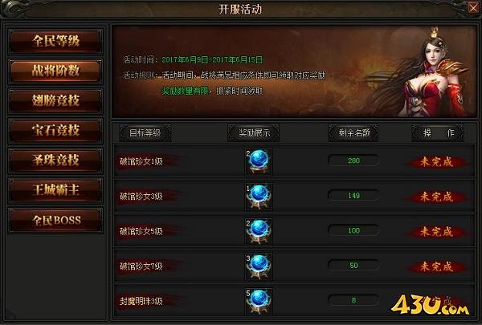Click the blue orb reward for 破馆珍女1级
The height and width of the screenshot is (325, 482).
point(259,161)
